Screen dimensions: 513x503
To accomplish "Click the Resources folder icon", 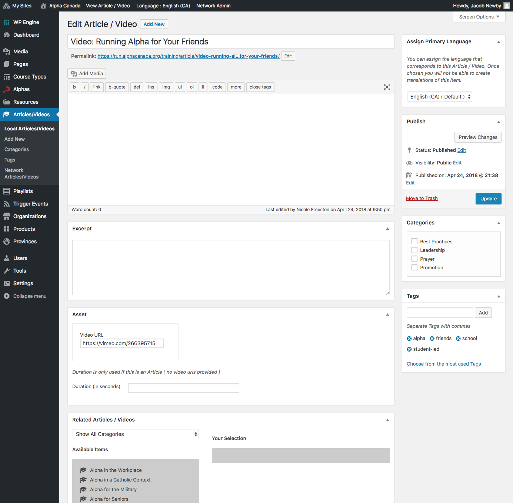I will pos(7,102).
